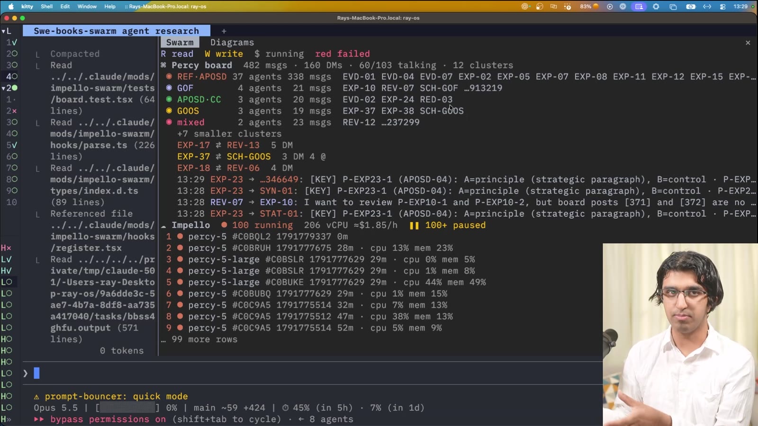Toggle the red failed filter
The width and height of the screenshot is (758, 426).
coord(343,54)
